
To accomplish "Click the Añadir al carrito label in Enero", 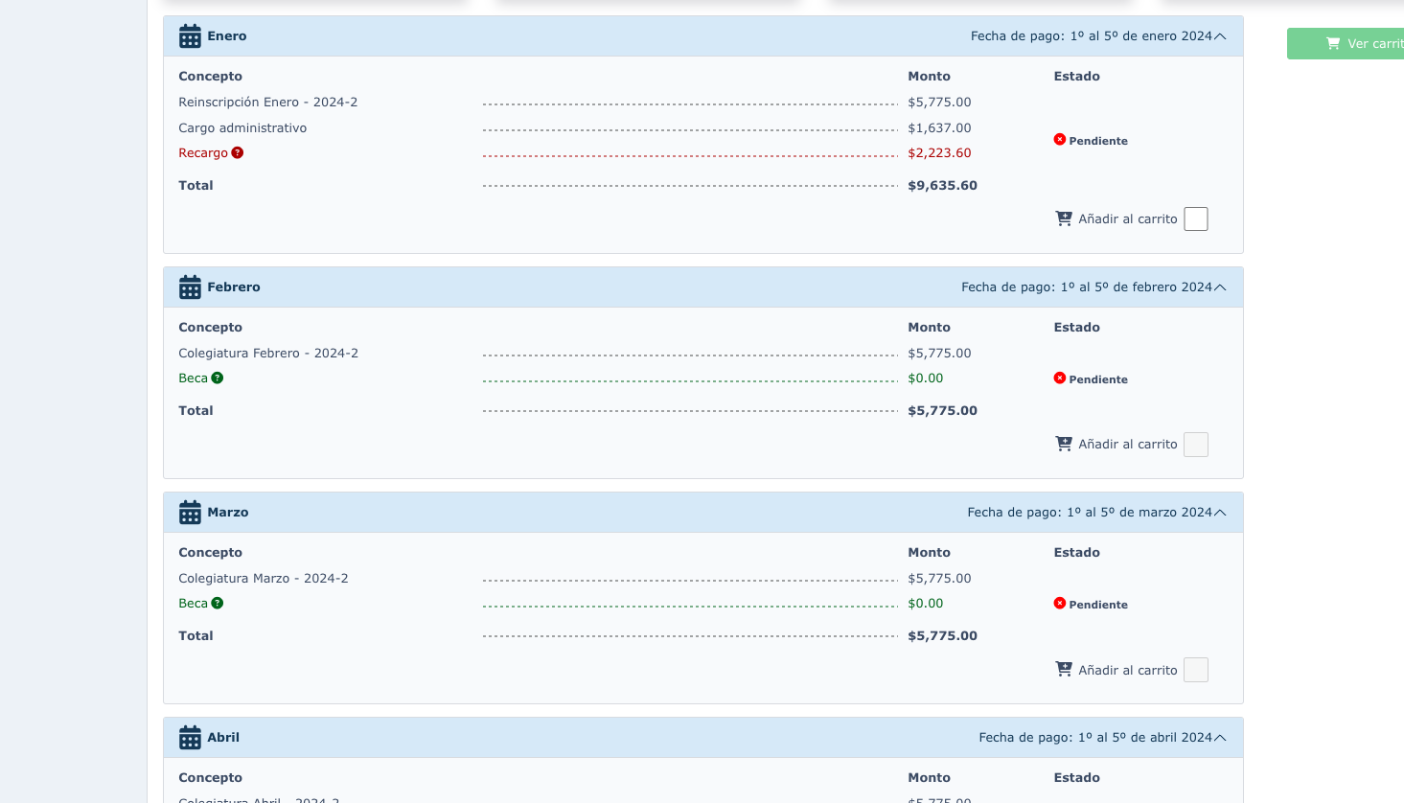I will (x=1128, y=219).
